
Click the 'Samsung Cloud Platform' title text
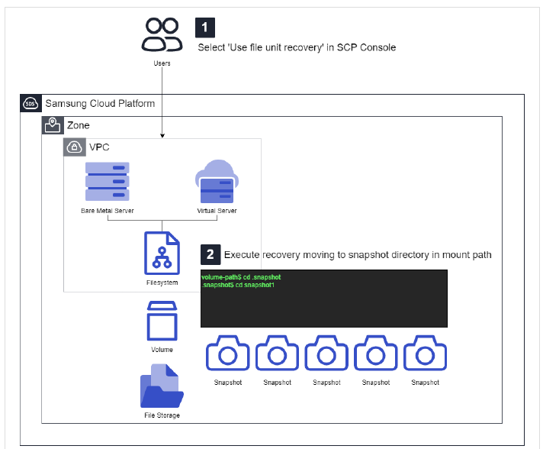pos(100,104)
